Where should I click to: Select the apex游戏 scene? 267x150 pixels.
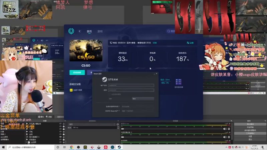[4, 137]
